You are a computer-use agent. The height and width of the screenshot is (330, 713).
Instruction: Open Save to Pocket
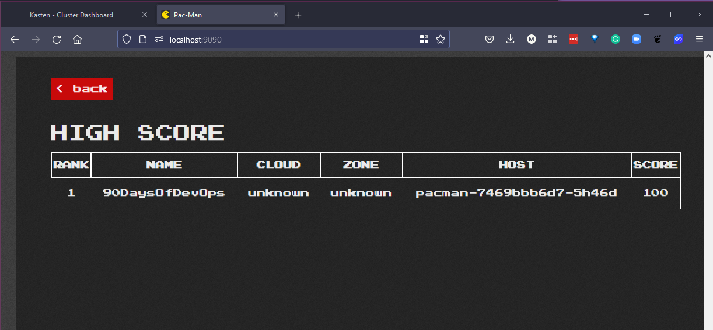(x=490, y=39)
